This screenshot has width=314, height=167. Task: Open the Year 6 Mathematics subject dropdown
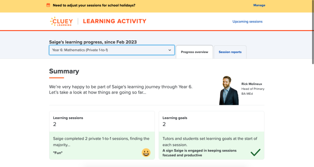112,50
